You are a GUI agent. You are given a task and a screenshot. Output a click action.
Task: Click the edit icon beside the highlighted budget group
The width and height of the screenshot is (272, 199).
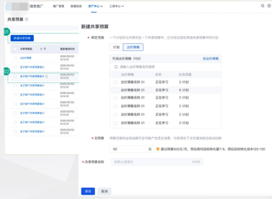(46, 77)
